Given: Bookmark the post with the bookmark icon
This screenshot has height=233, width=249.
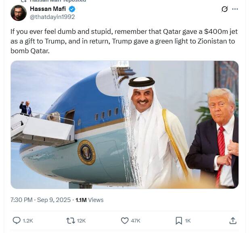Looking at the screenshot, I should coord(179,221).
